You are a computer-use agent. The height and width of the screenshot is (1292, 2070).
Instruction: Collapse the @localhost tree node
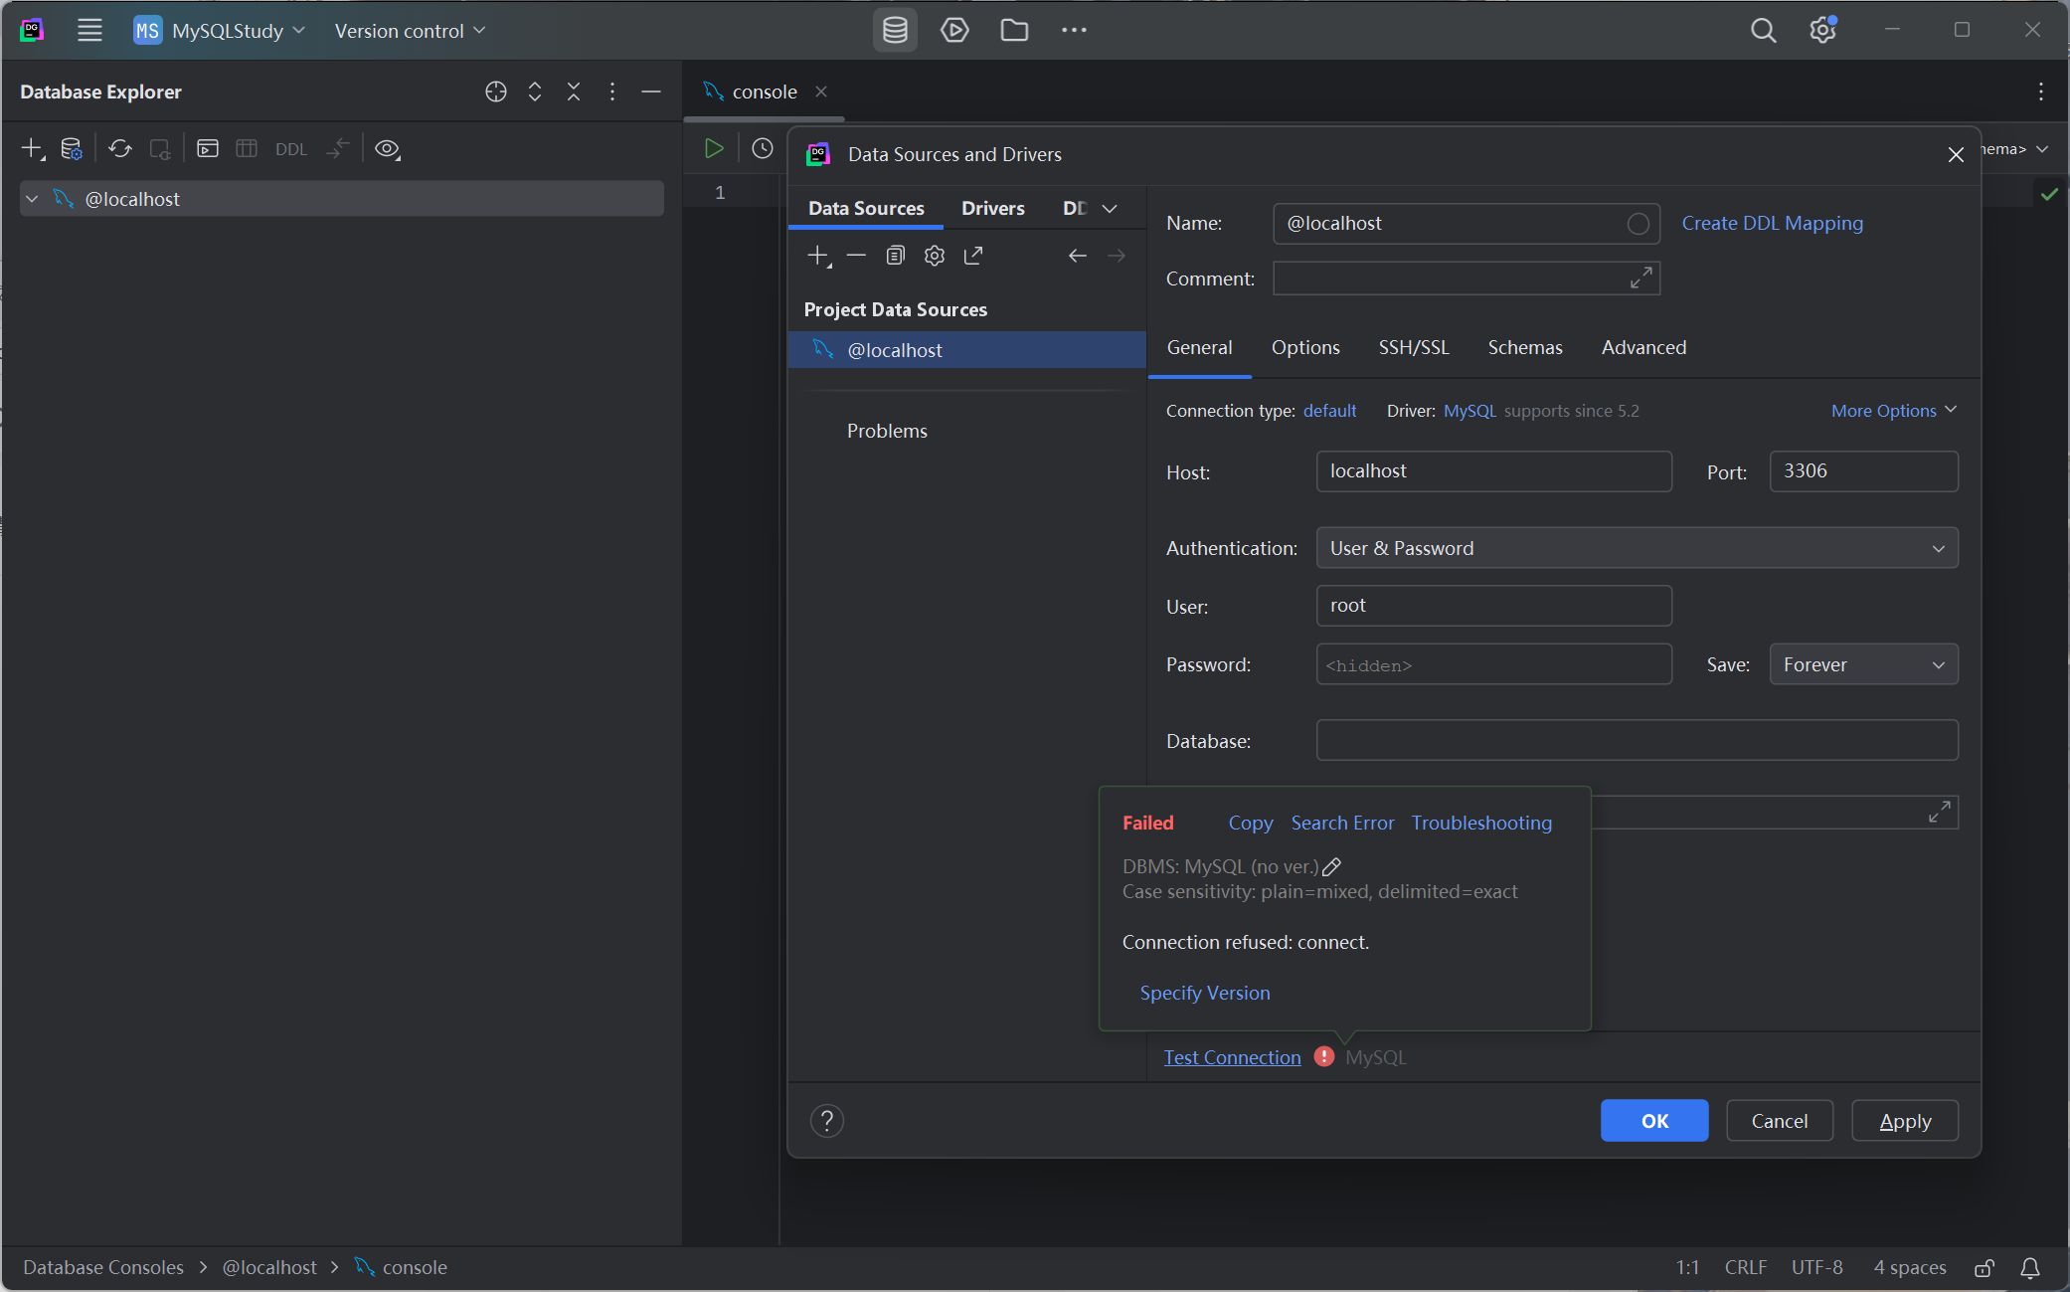32,199
